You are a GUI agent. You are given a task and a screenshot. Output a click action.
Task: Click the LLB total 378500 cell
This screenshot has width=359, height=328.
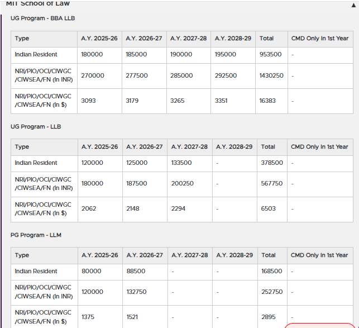point(272,163)
